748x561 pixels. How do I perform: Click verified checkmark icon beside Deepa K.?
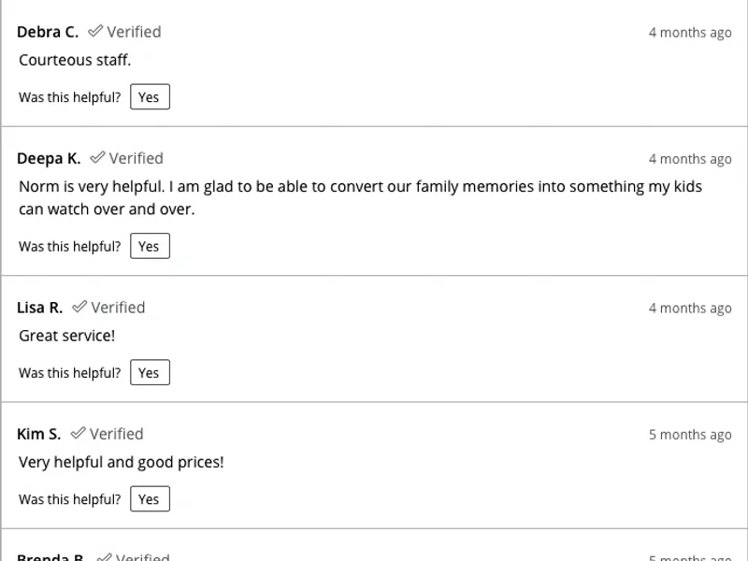coord(98,158)
